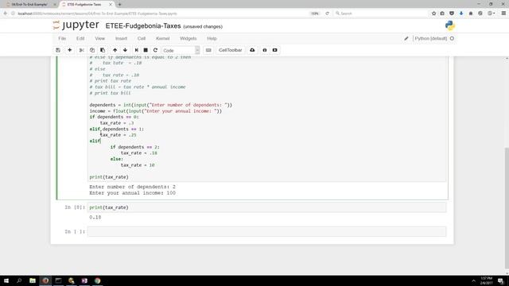Open the Edit menu
The image size is (509, 286).
point(80,38)
